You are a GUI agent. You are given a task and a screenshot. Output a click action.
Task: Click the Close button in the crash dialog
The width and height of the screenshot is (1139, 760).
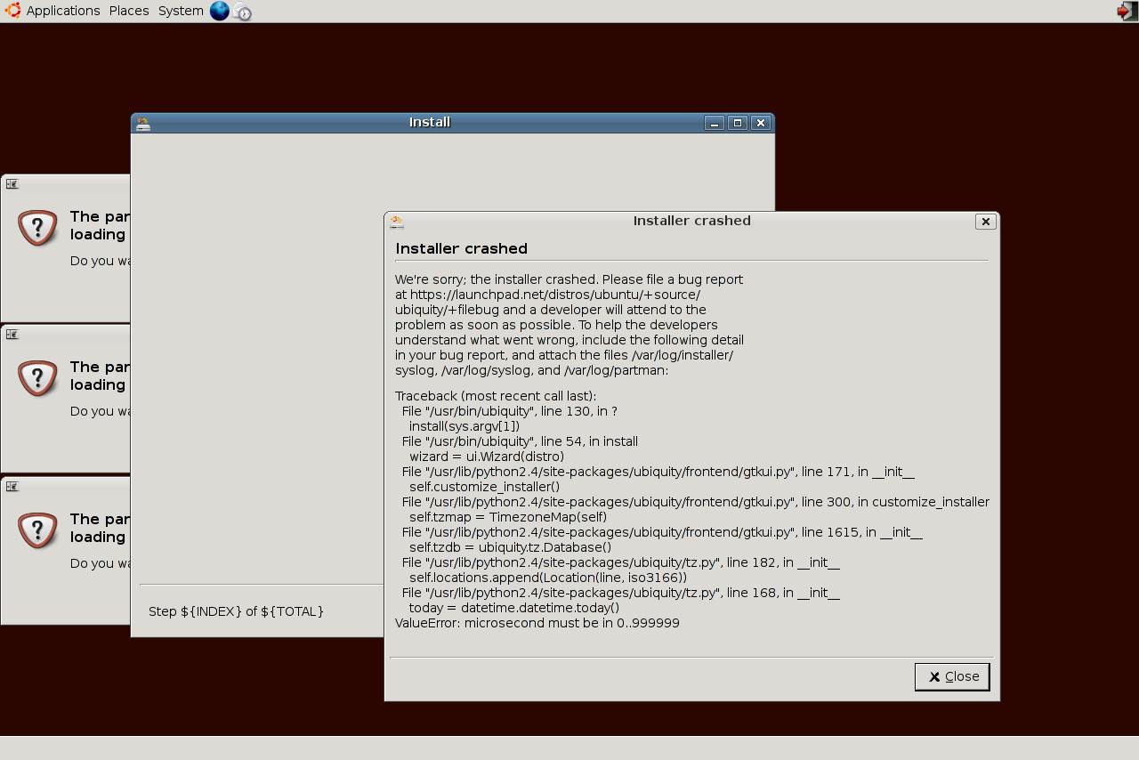952,676
